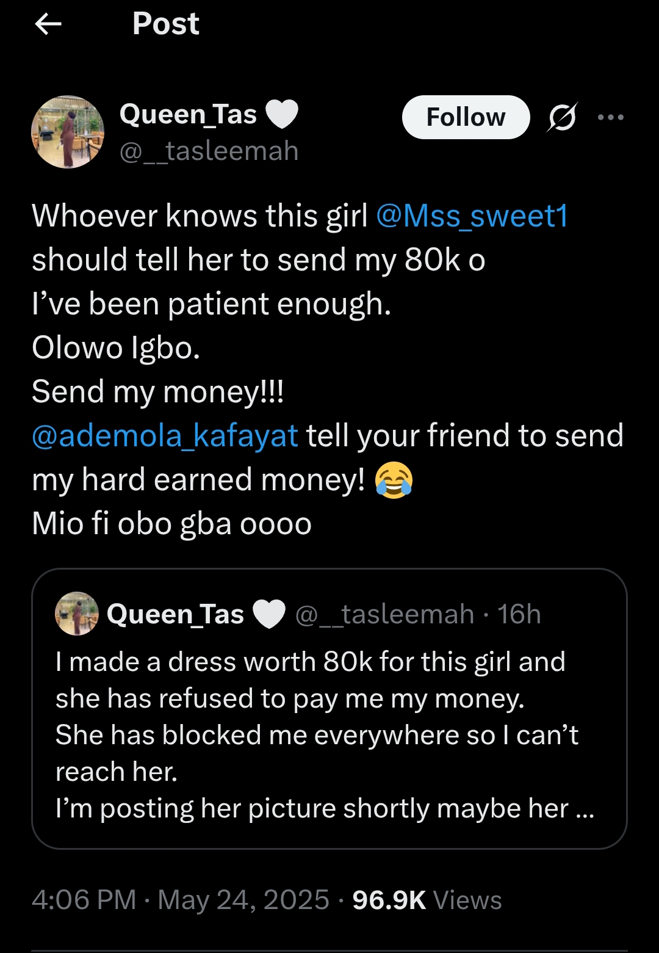
Task: Tap the 16h timestamp in quoted post
Action: coord(519,614)
